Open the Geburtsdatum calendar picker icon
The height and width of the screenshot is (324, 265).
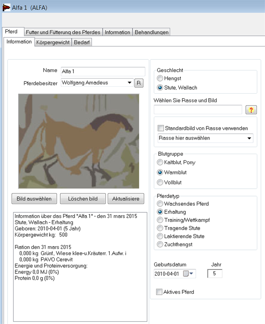(x=186, y=273)
